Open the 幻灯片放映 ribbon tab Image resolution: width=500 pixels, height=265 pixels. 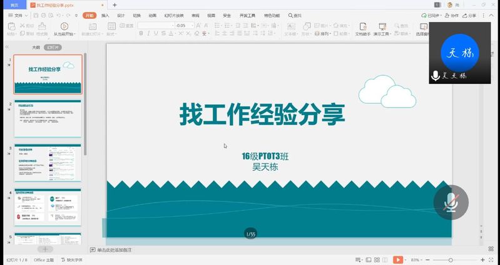coord(173,15)
